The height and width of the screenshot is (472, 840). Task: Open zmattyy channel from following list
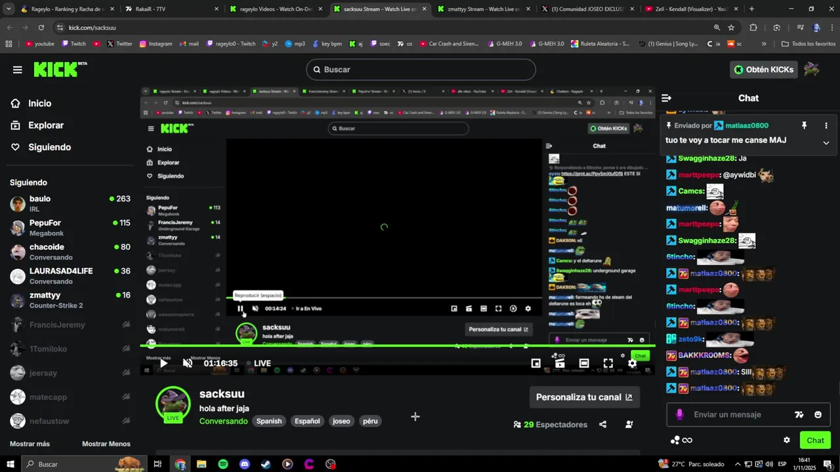coord(70,300)
